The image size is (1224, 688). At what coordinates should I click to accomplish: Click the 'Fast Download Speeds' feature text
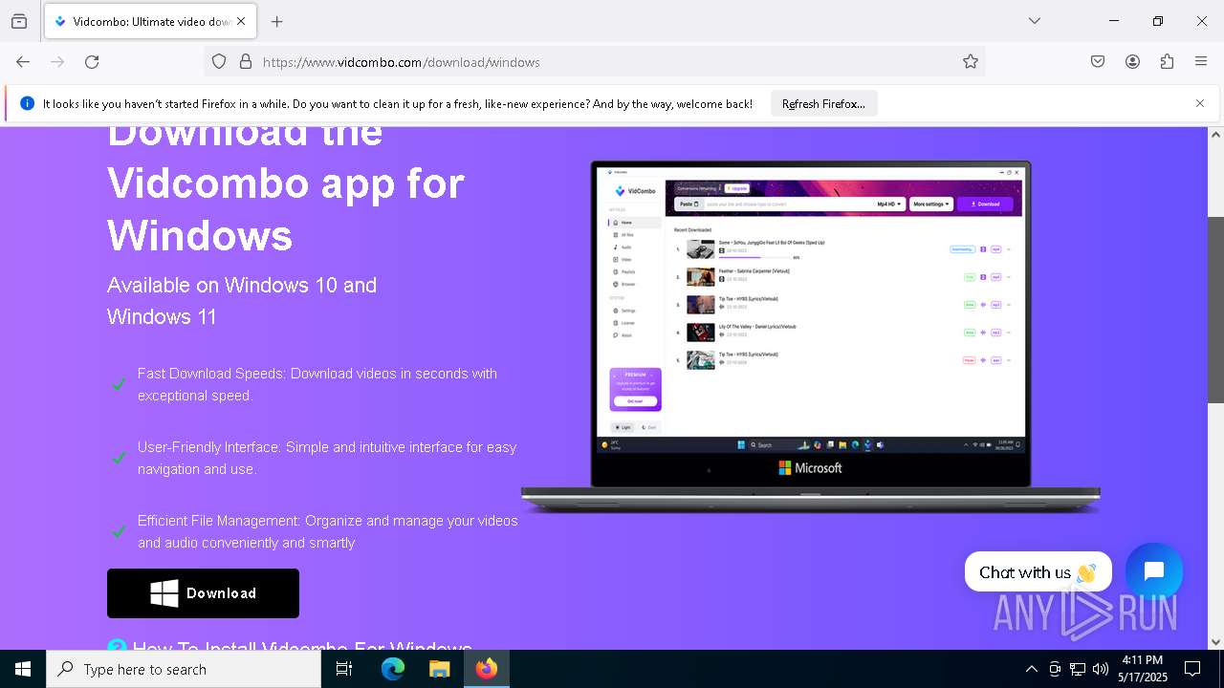click(x=317, y=384)
